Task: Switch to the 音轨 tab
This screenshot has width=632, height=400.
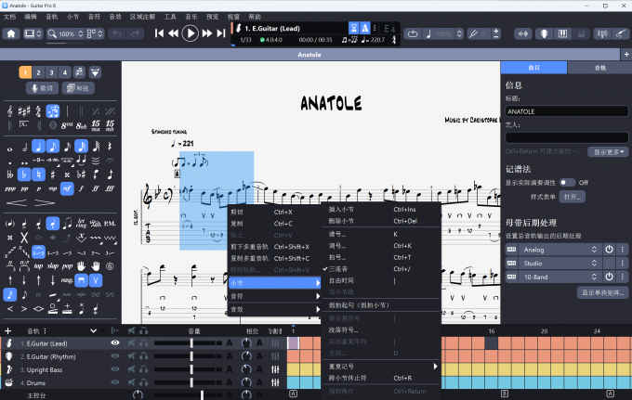Action: 599,68
